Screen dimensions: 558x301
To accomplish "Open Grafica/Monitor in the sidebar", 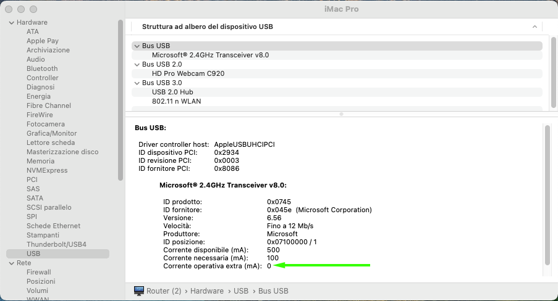I will 52,133.
